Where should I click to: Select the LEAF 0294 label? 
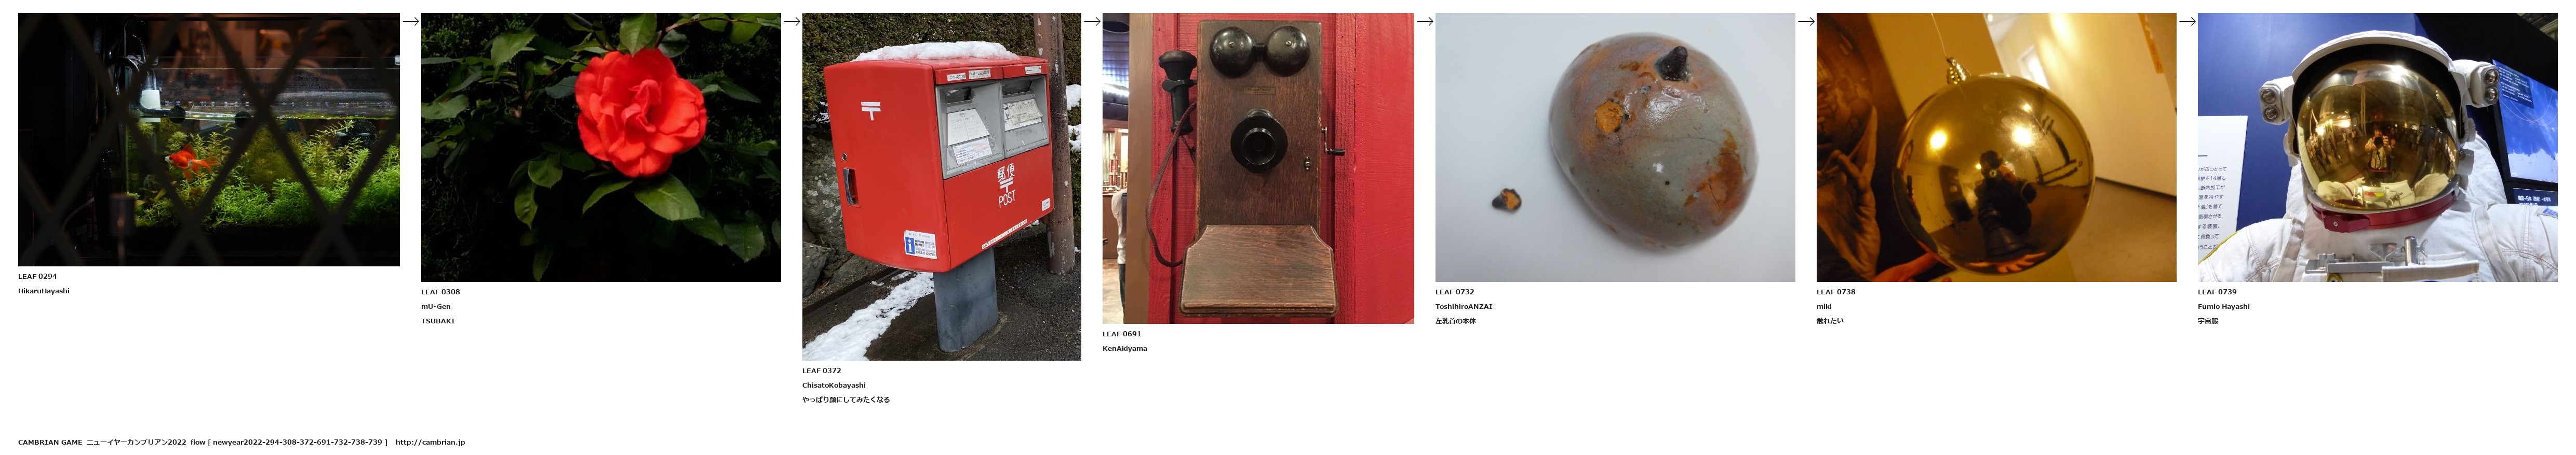[37, 276]
